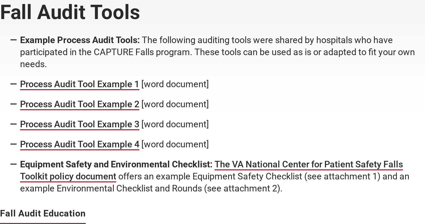This screenshot has height=224, width=425.
Task: Click '[word document]' text beside Example 4
Action: (x=175, y=144)
